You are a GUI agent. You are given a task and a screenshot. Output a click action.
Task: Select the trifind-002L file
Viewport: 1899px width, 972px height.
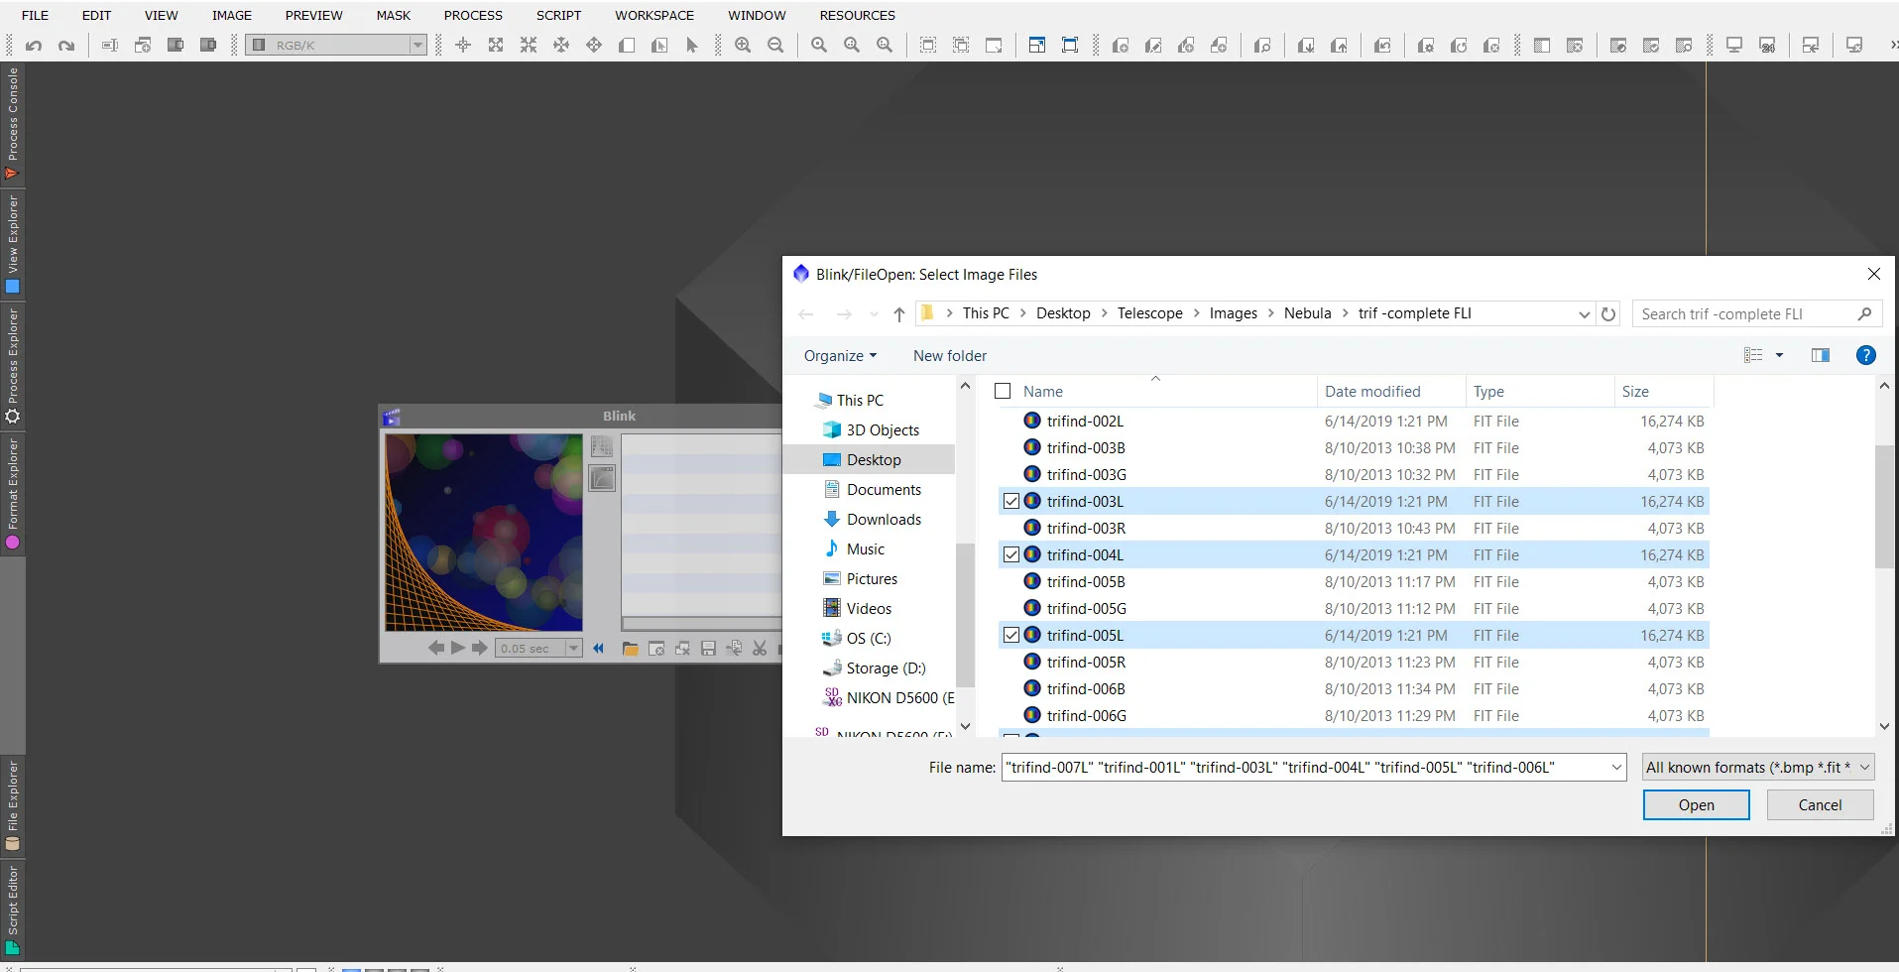pyautogui.click(x=1355, y=421)
